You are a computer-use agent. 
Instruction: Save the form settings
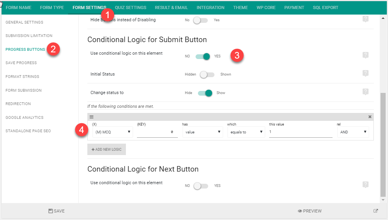(56, 211)
